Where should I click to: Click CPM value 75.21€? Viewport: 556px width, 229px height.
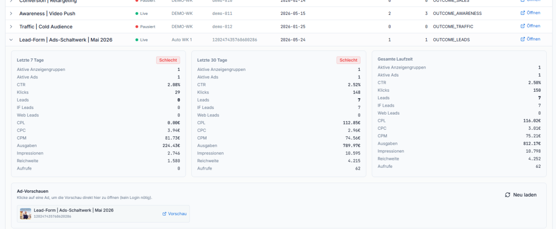click(533, 136)
